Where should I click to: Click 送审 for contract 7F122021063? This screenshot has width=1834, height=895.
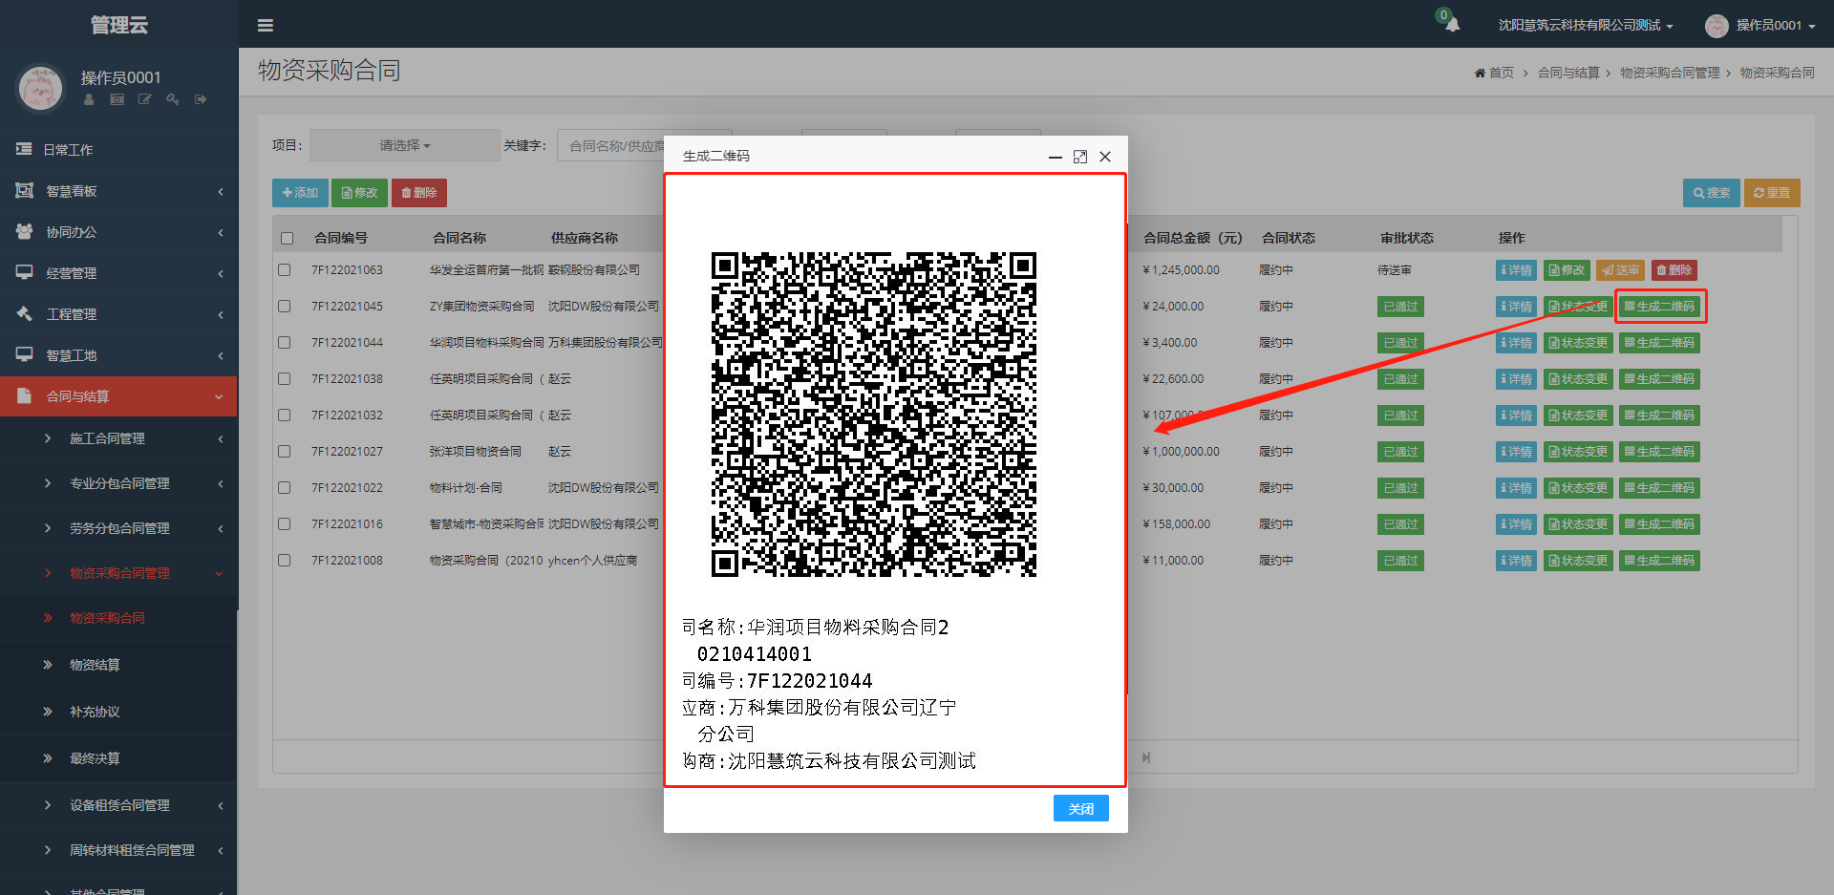(x=1620, y=270)
